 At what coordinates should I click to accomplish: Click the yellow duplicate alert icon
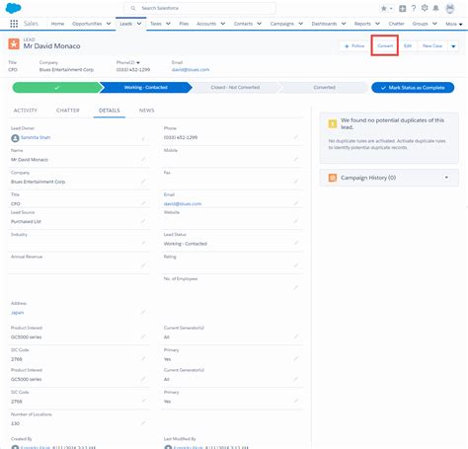pos(333,123)
